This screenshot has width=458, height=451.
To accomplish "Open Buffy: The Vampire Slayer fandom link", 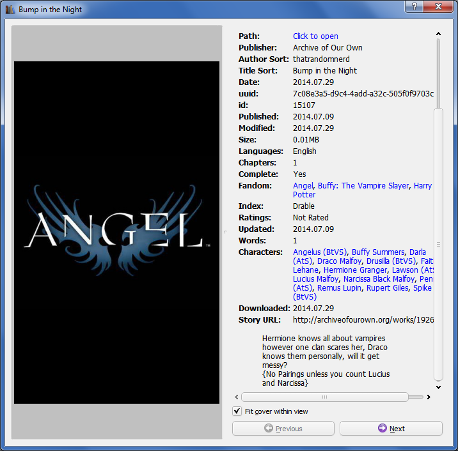I will 363,185.
